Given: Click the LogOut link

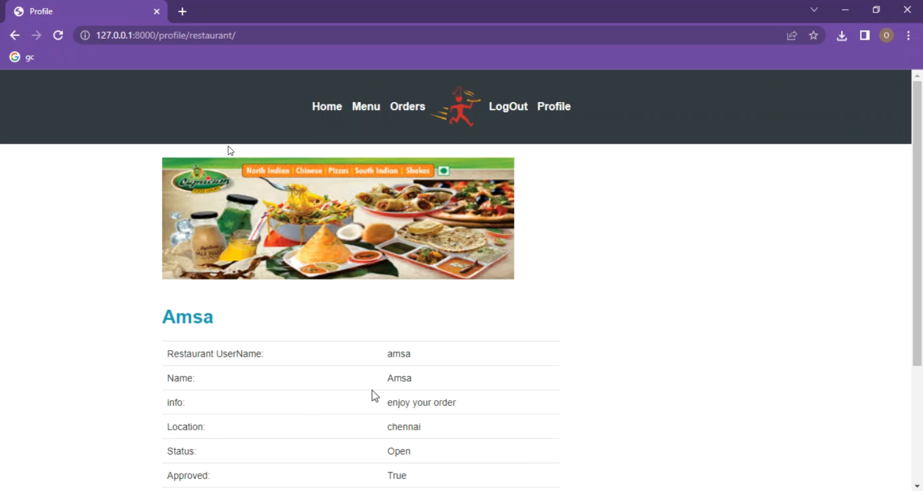Looking at the screenshot, I should 508,106.
